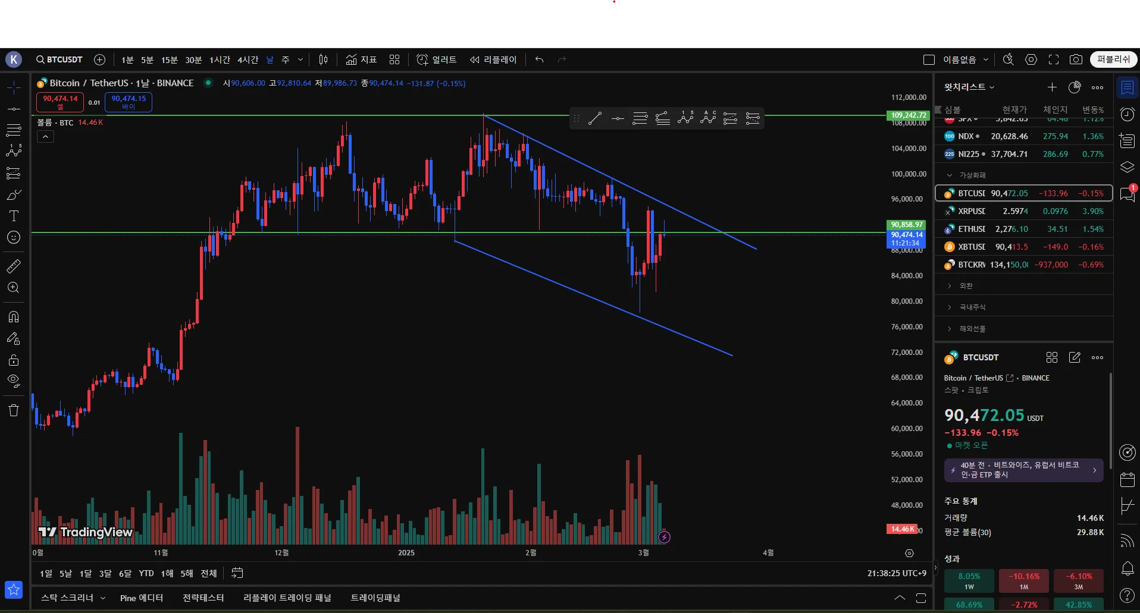Open the emoji icons tool
This screenshot has height=613, width=1140.
[x=14, y=237]
